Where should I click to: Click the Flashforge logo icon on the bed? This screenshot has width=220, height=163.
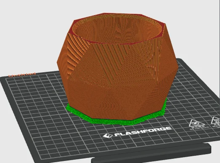point(108,136)
